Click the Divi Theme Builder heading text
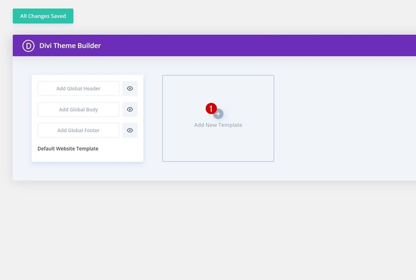The image size is (416, 280). [x=70, y=45]
